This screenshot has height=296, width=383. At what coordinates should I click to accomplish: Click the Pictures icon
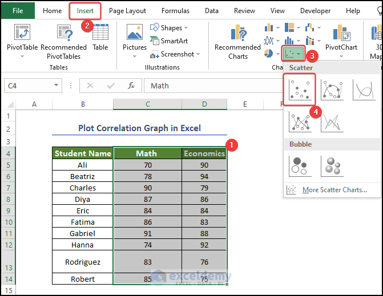point(135,32)
